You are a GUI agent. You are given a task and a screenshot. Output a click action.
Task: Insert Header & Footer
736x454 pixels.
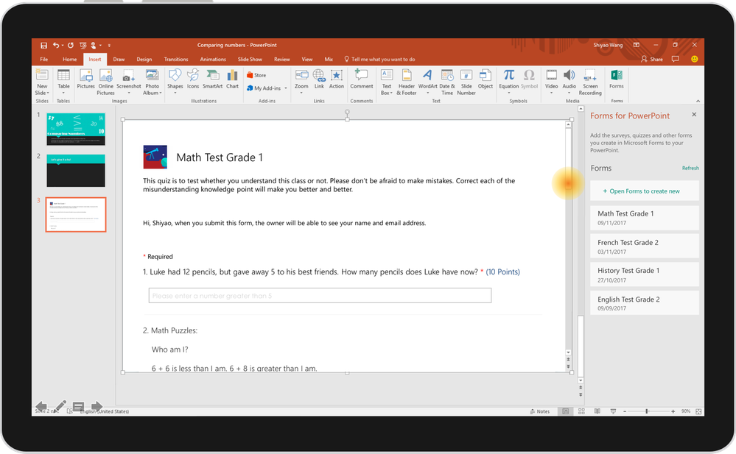(407, 82)
